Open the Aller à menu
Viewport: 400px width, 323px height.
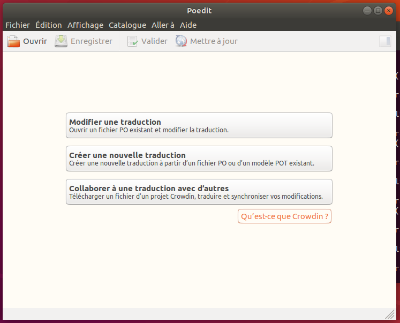163,25
